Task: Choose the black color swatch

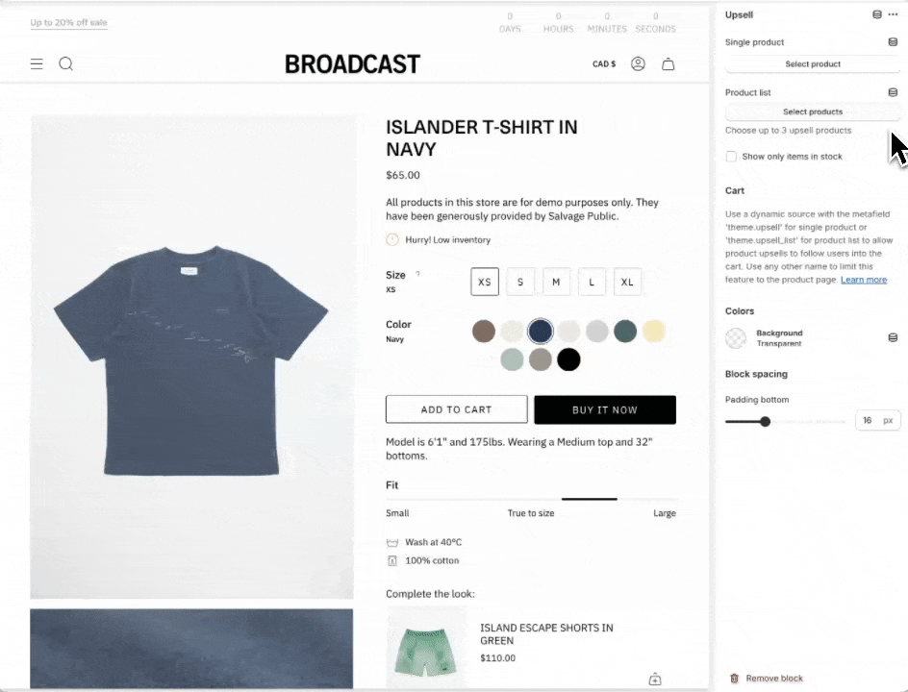Action: [x=568, y=359]
